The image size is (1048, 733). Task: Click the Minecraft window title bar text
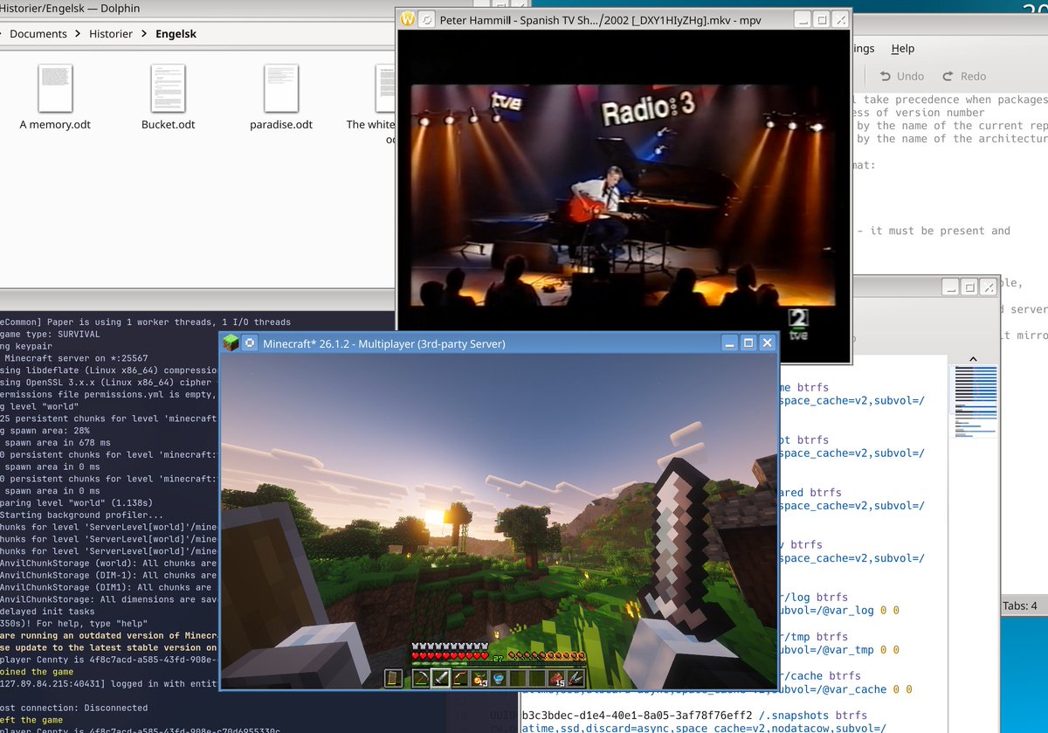(x=384, y=343)
